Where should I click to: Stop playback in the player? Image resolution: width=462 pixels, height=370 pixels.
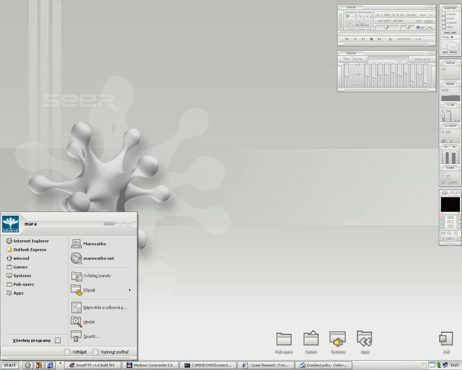click(371, 39)
